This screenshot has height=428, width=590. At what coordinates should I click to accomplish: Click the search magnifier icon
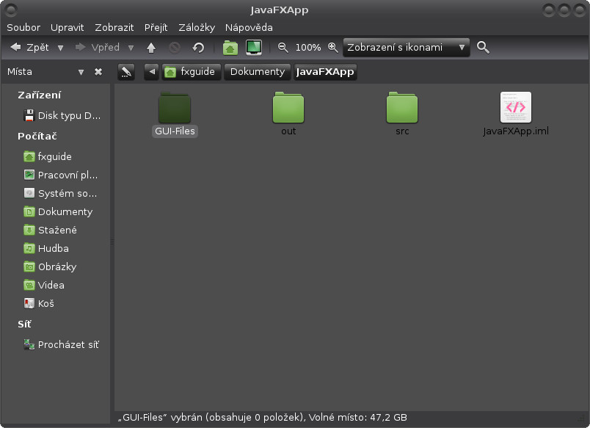(x=483, y=48)
